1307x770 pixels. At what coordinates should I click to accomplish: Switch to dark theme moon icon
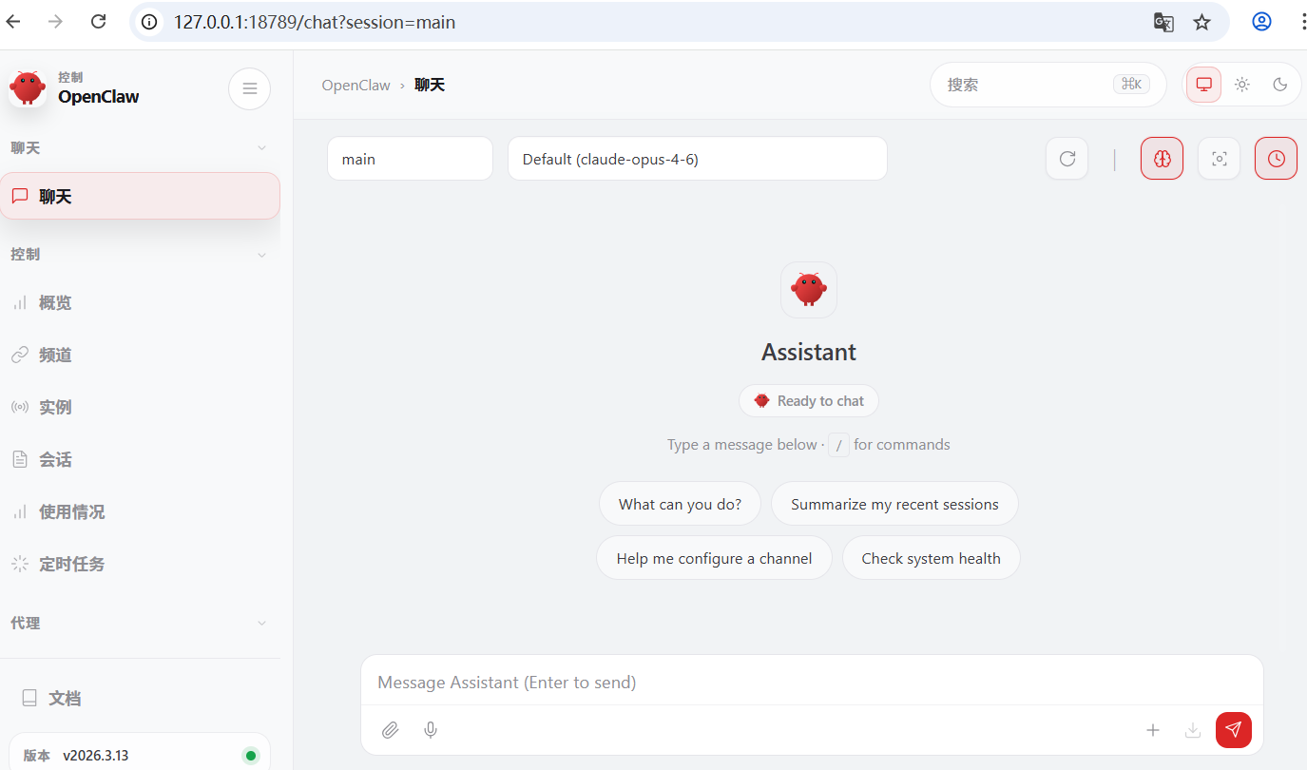click(1280, 85)
